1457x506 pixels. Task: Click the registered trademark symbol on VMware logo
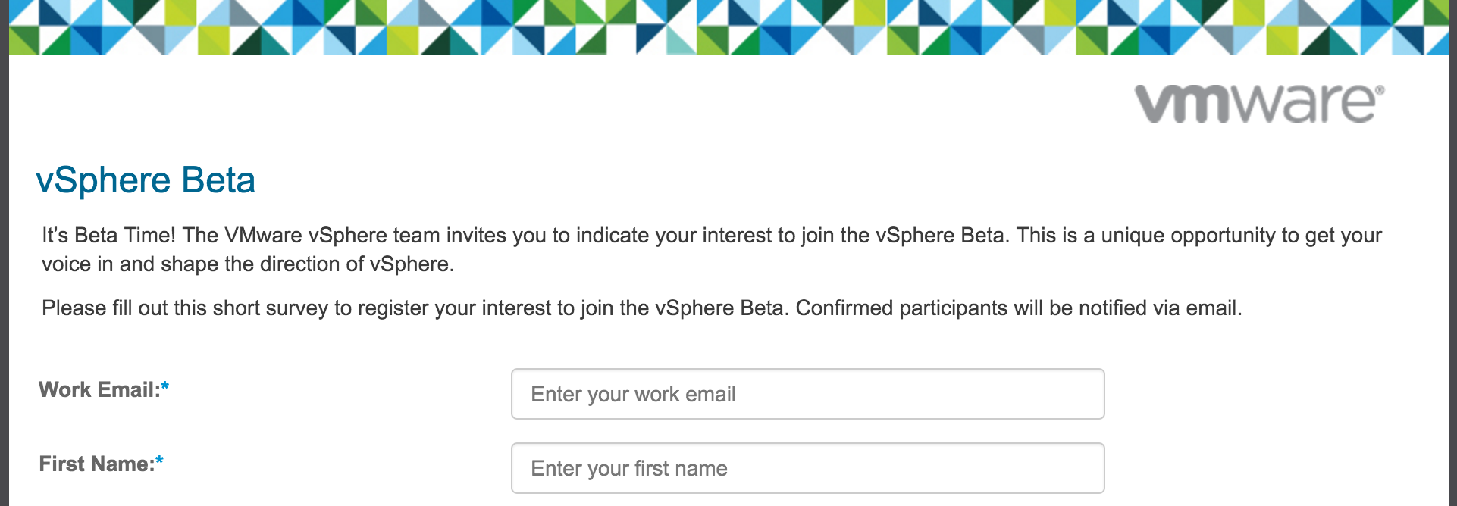click(x=1380, y=90)
